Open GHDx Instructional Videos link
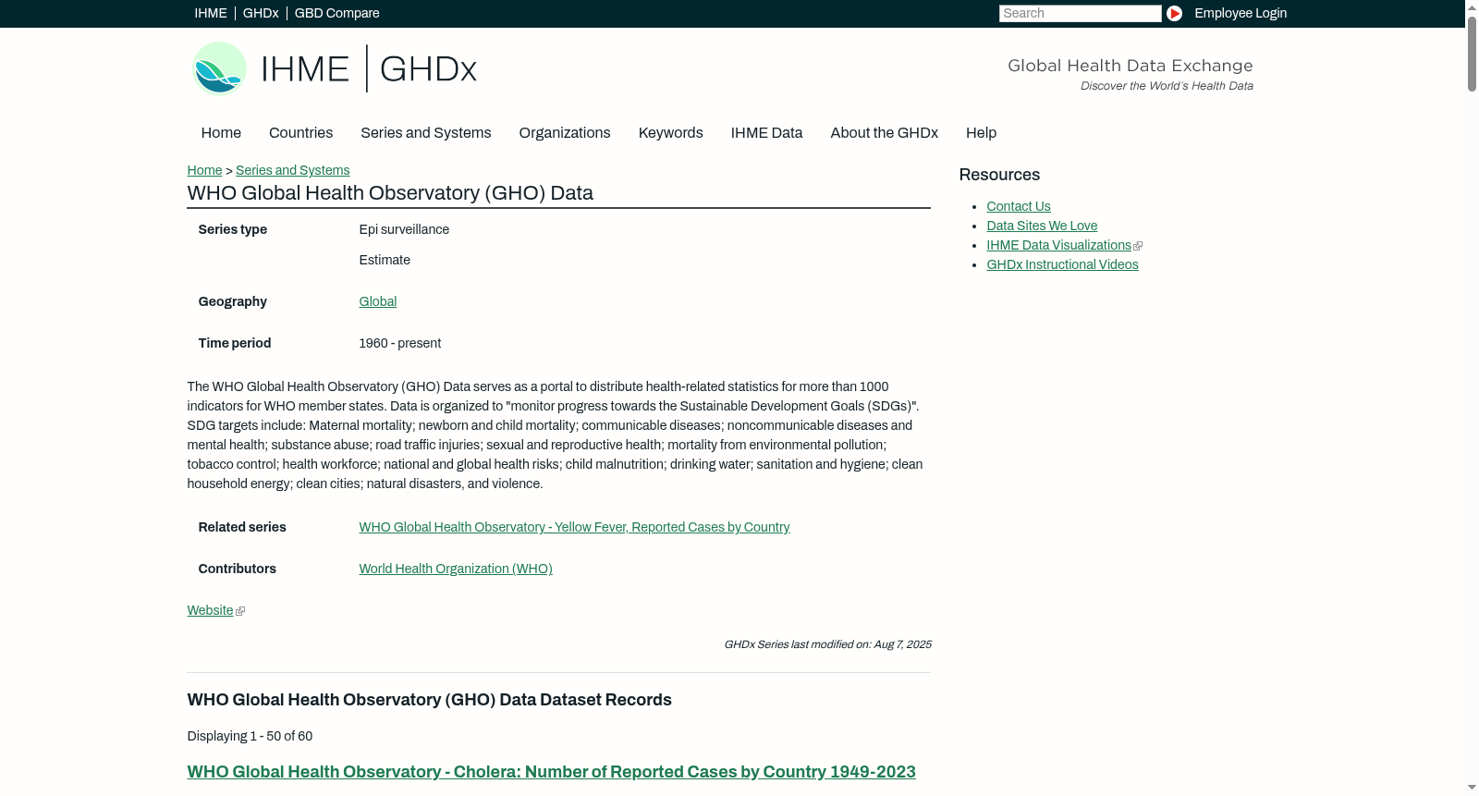This screenshot has height=796, width=1479. 1062,264
